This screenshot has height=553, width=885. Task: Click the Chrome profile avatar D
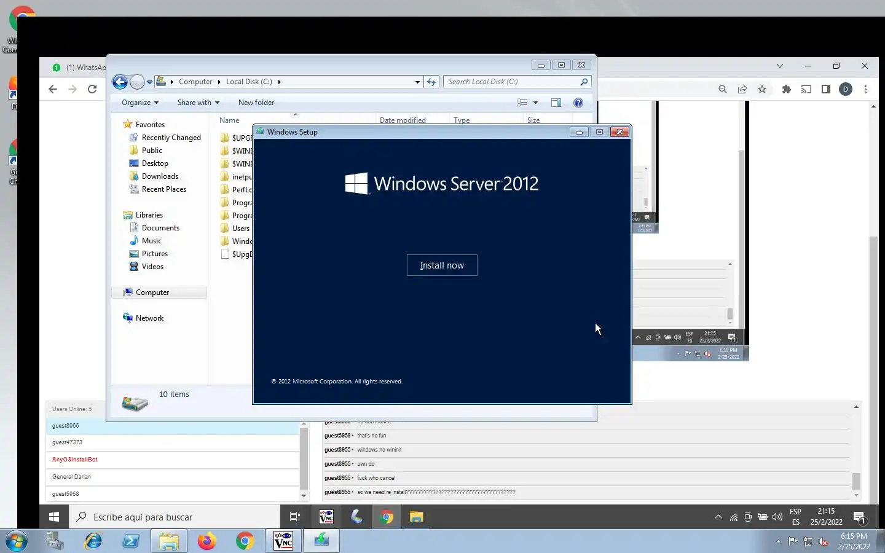[846, 89]
